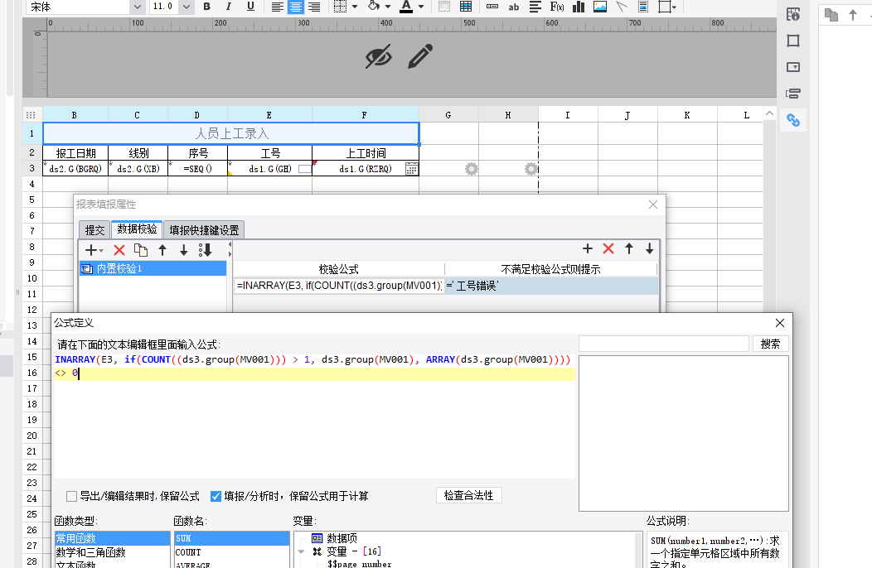Click the red delete icon above 内置校验1

119,249
